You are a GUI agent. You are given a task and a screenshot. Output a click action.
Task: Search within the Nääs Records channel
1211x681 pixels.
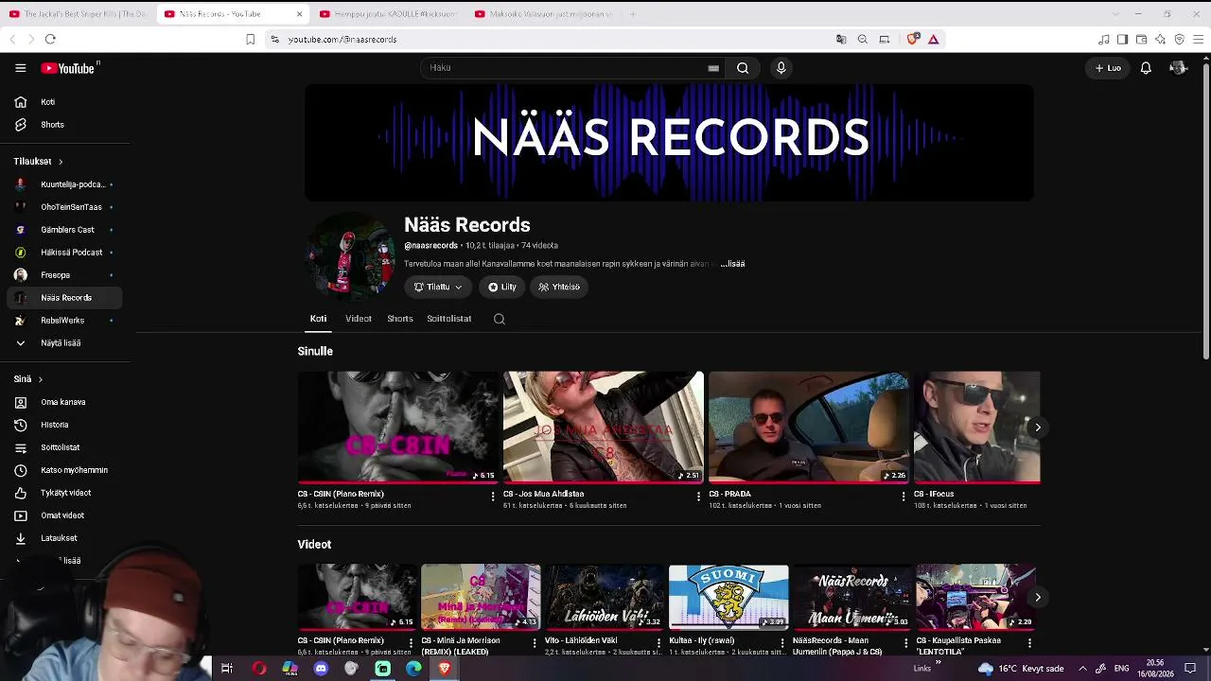point(500,319)
